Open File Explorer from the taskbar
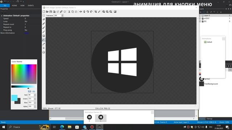Image resolution: width=232 pixels, height=130 pixels. point(70,127)
